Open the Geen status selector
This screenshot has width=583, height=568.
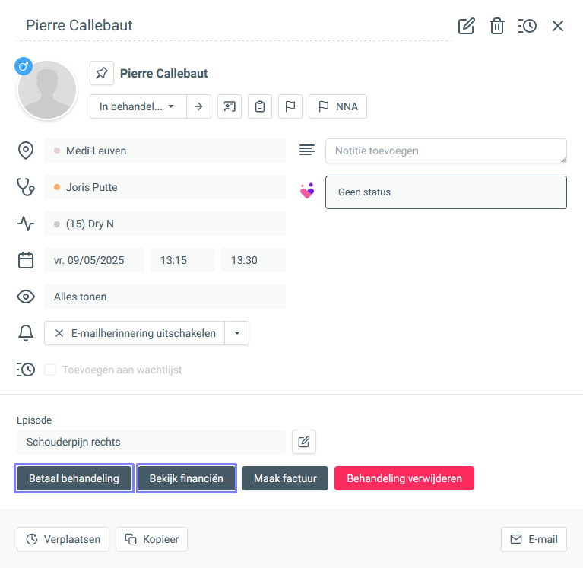pos(446,192)
